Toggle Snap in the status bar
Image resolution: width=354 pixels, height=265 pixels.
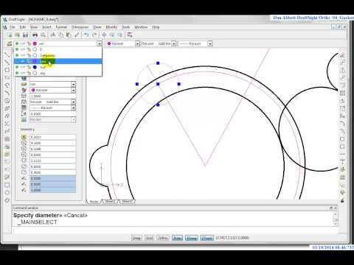coord(136,238)
